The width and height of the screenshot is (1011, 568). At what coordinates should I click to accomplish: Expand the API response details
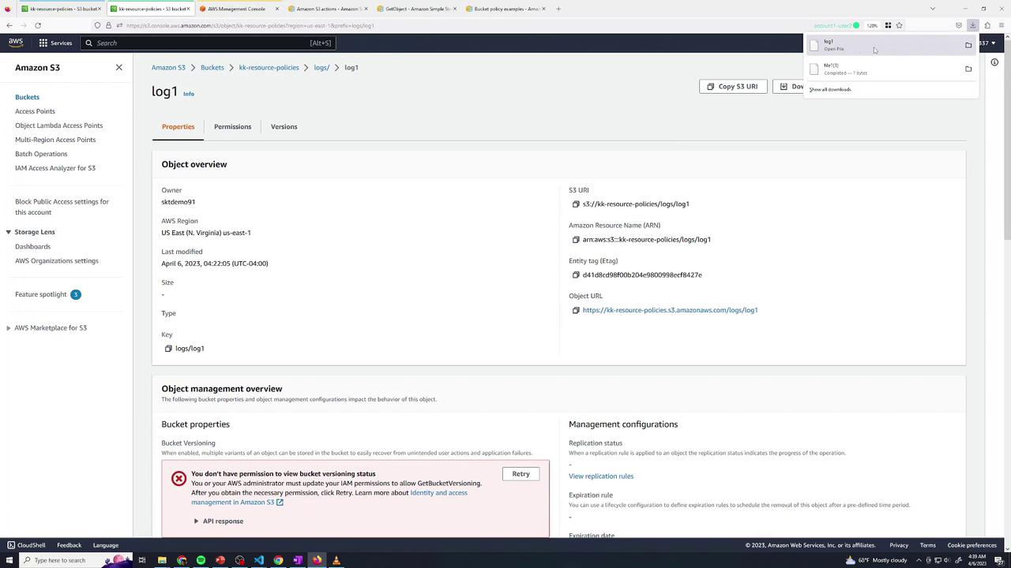tap(219, 521)
